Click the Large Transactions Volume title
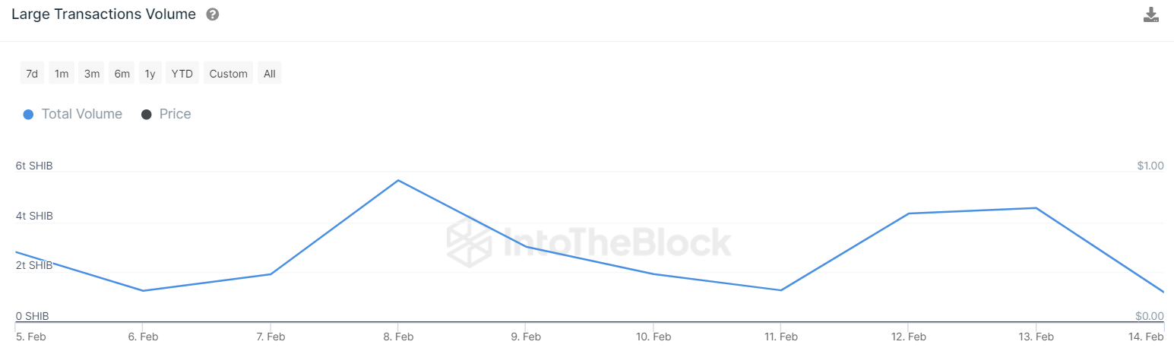Viewport: 1174px width, 351px height. pyautogui.click(x=103, y=14)
